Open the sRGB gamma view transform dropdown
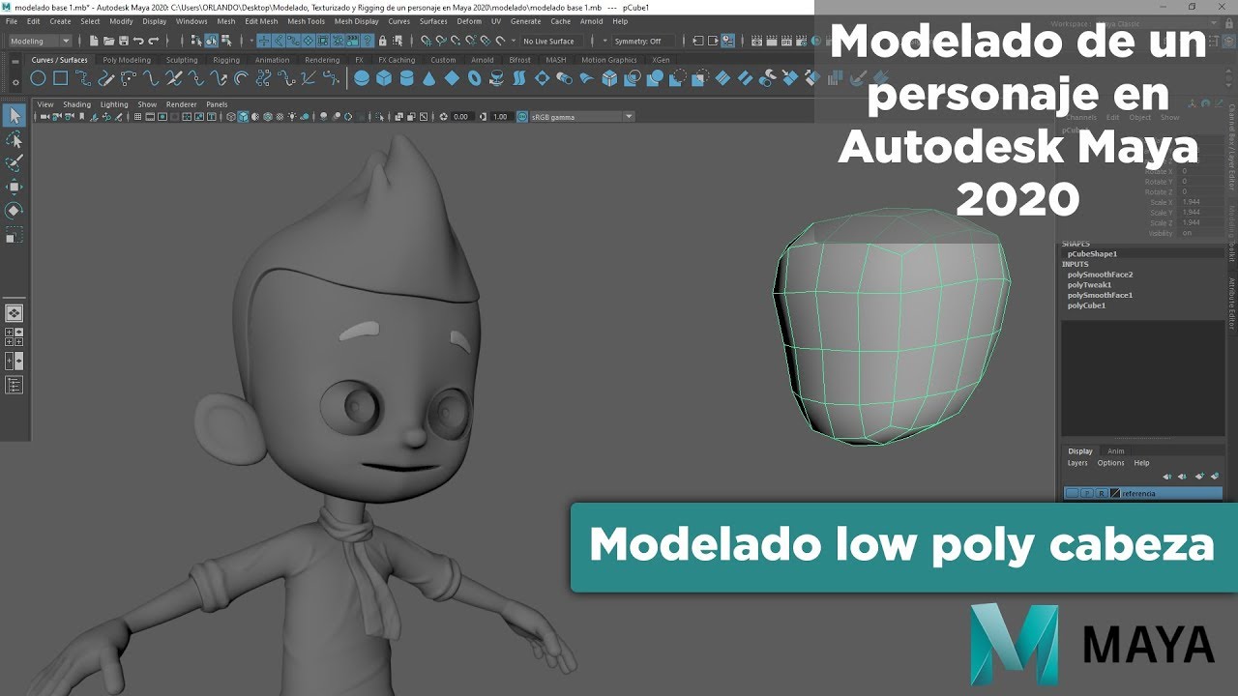Screen dimensions: 1238x696 pyautogui.click(x=582, y=116)
